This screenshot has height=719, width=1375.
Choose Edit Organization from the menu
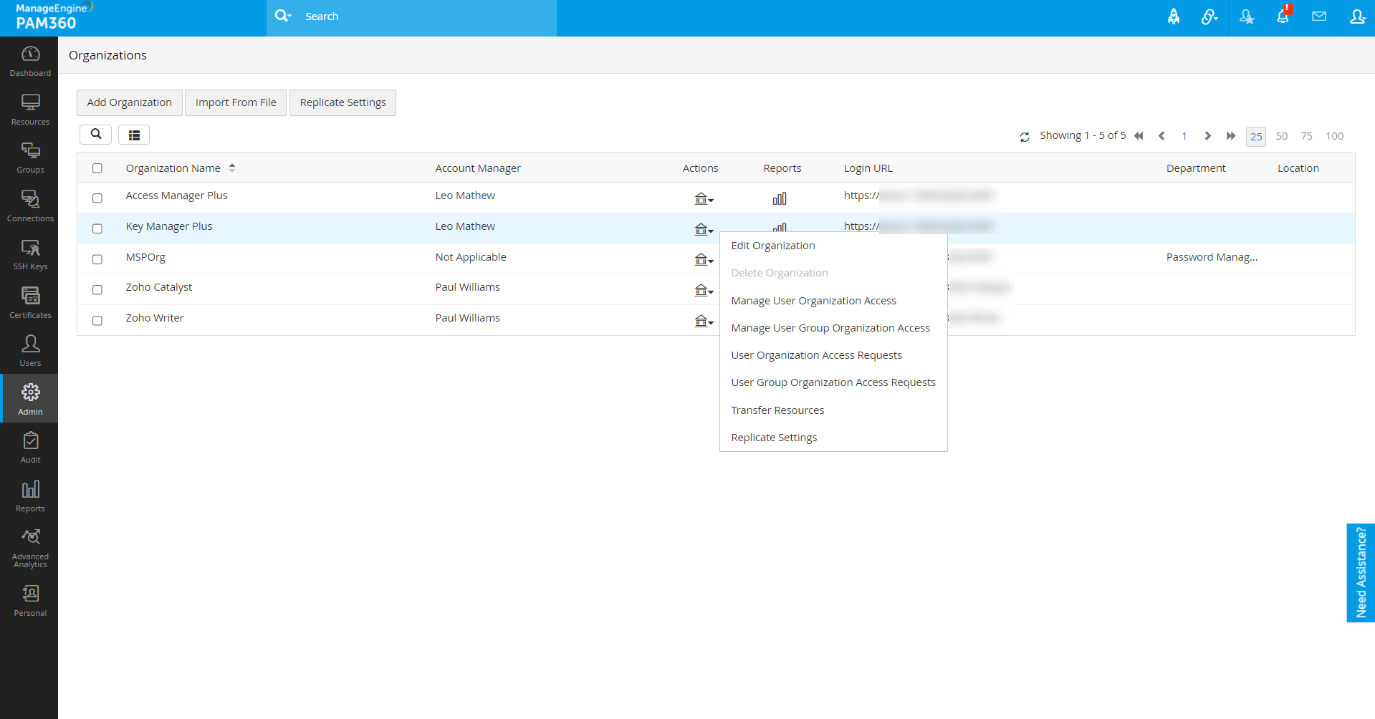point(773,246)
